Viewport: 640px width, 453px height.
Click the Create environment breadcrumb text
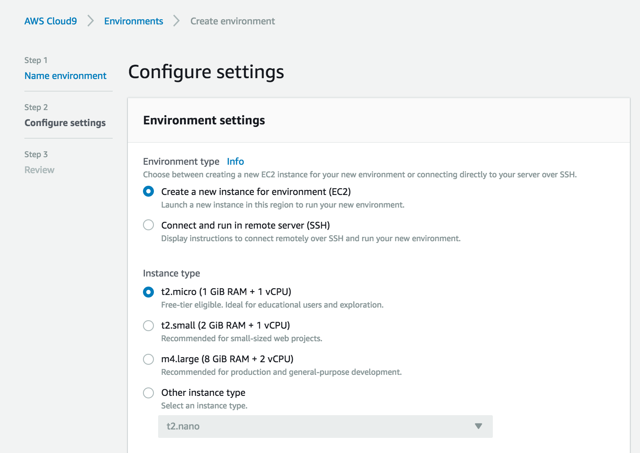click(x=233, y=21)
